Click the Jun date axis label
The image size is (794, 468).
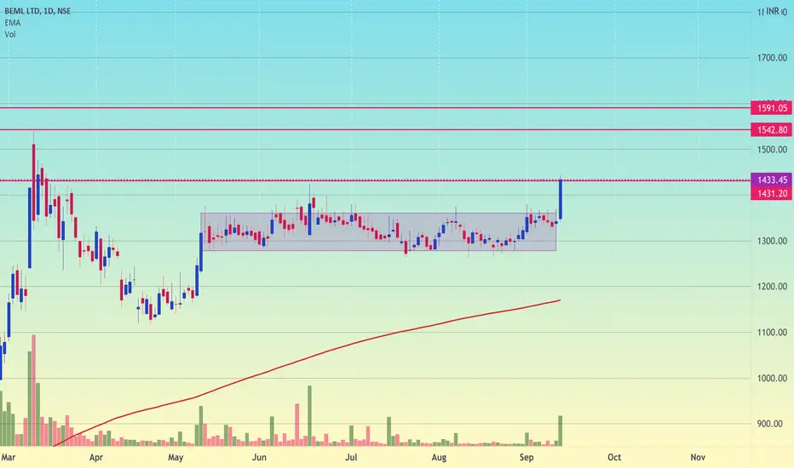(259, 458)
